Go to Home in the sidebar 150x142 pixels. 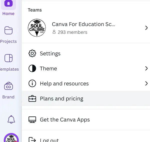(x=9, y=8)
